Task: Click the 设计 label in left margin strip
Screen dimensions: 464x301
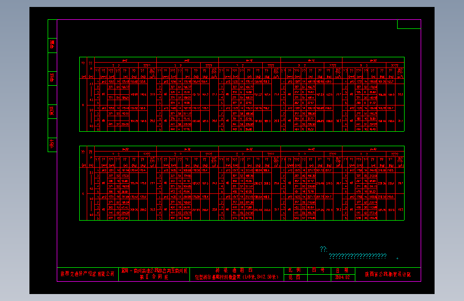Action: [52, 144]
